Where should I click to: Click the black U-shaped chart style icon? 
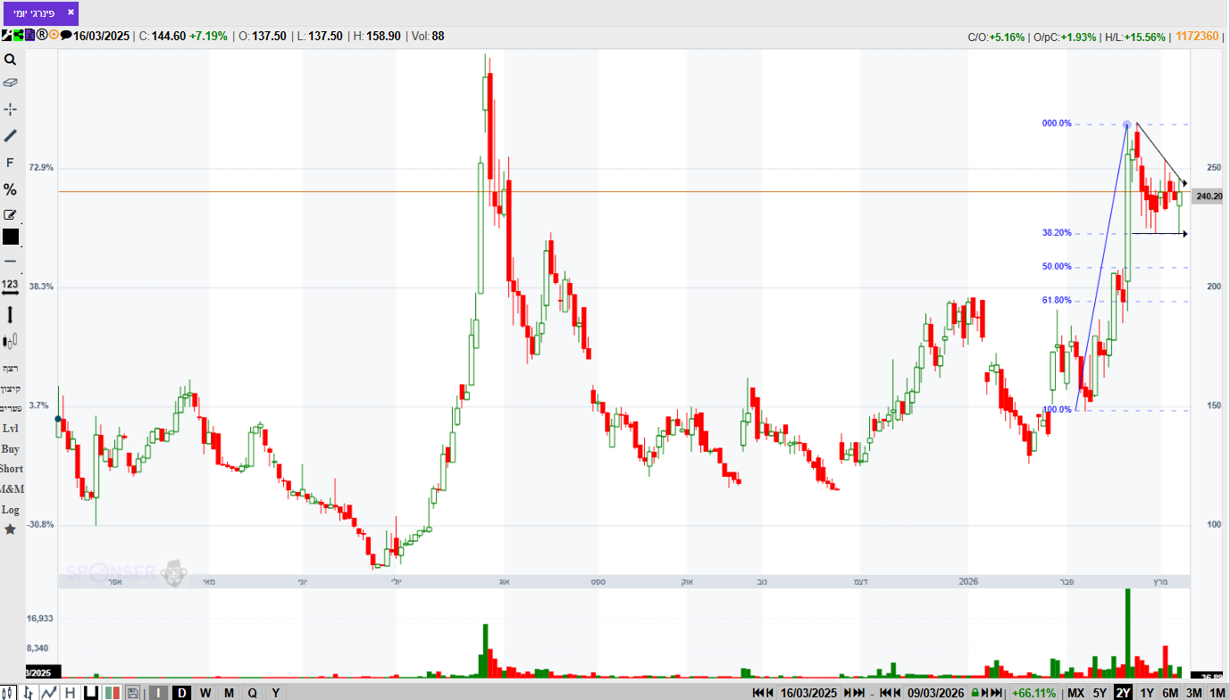tap(90, 693)
